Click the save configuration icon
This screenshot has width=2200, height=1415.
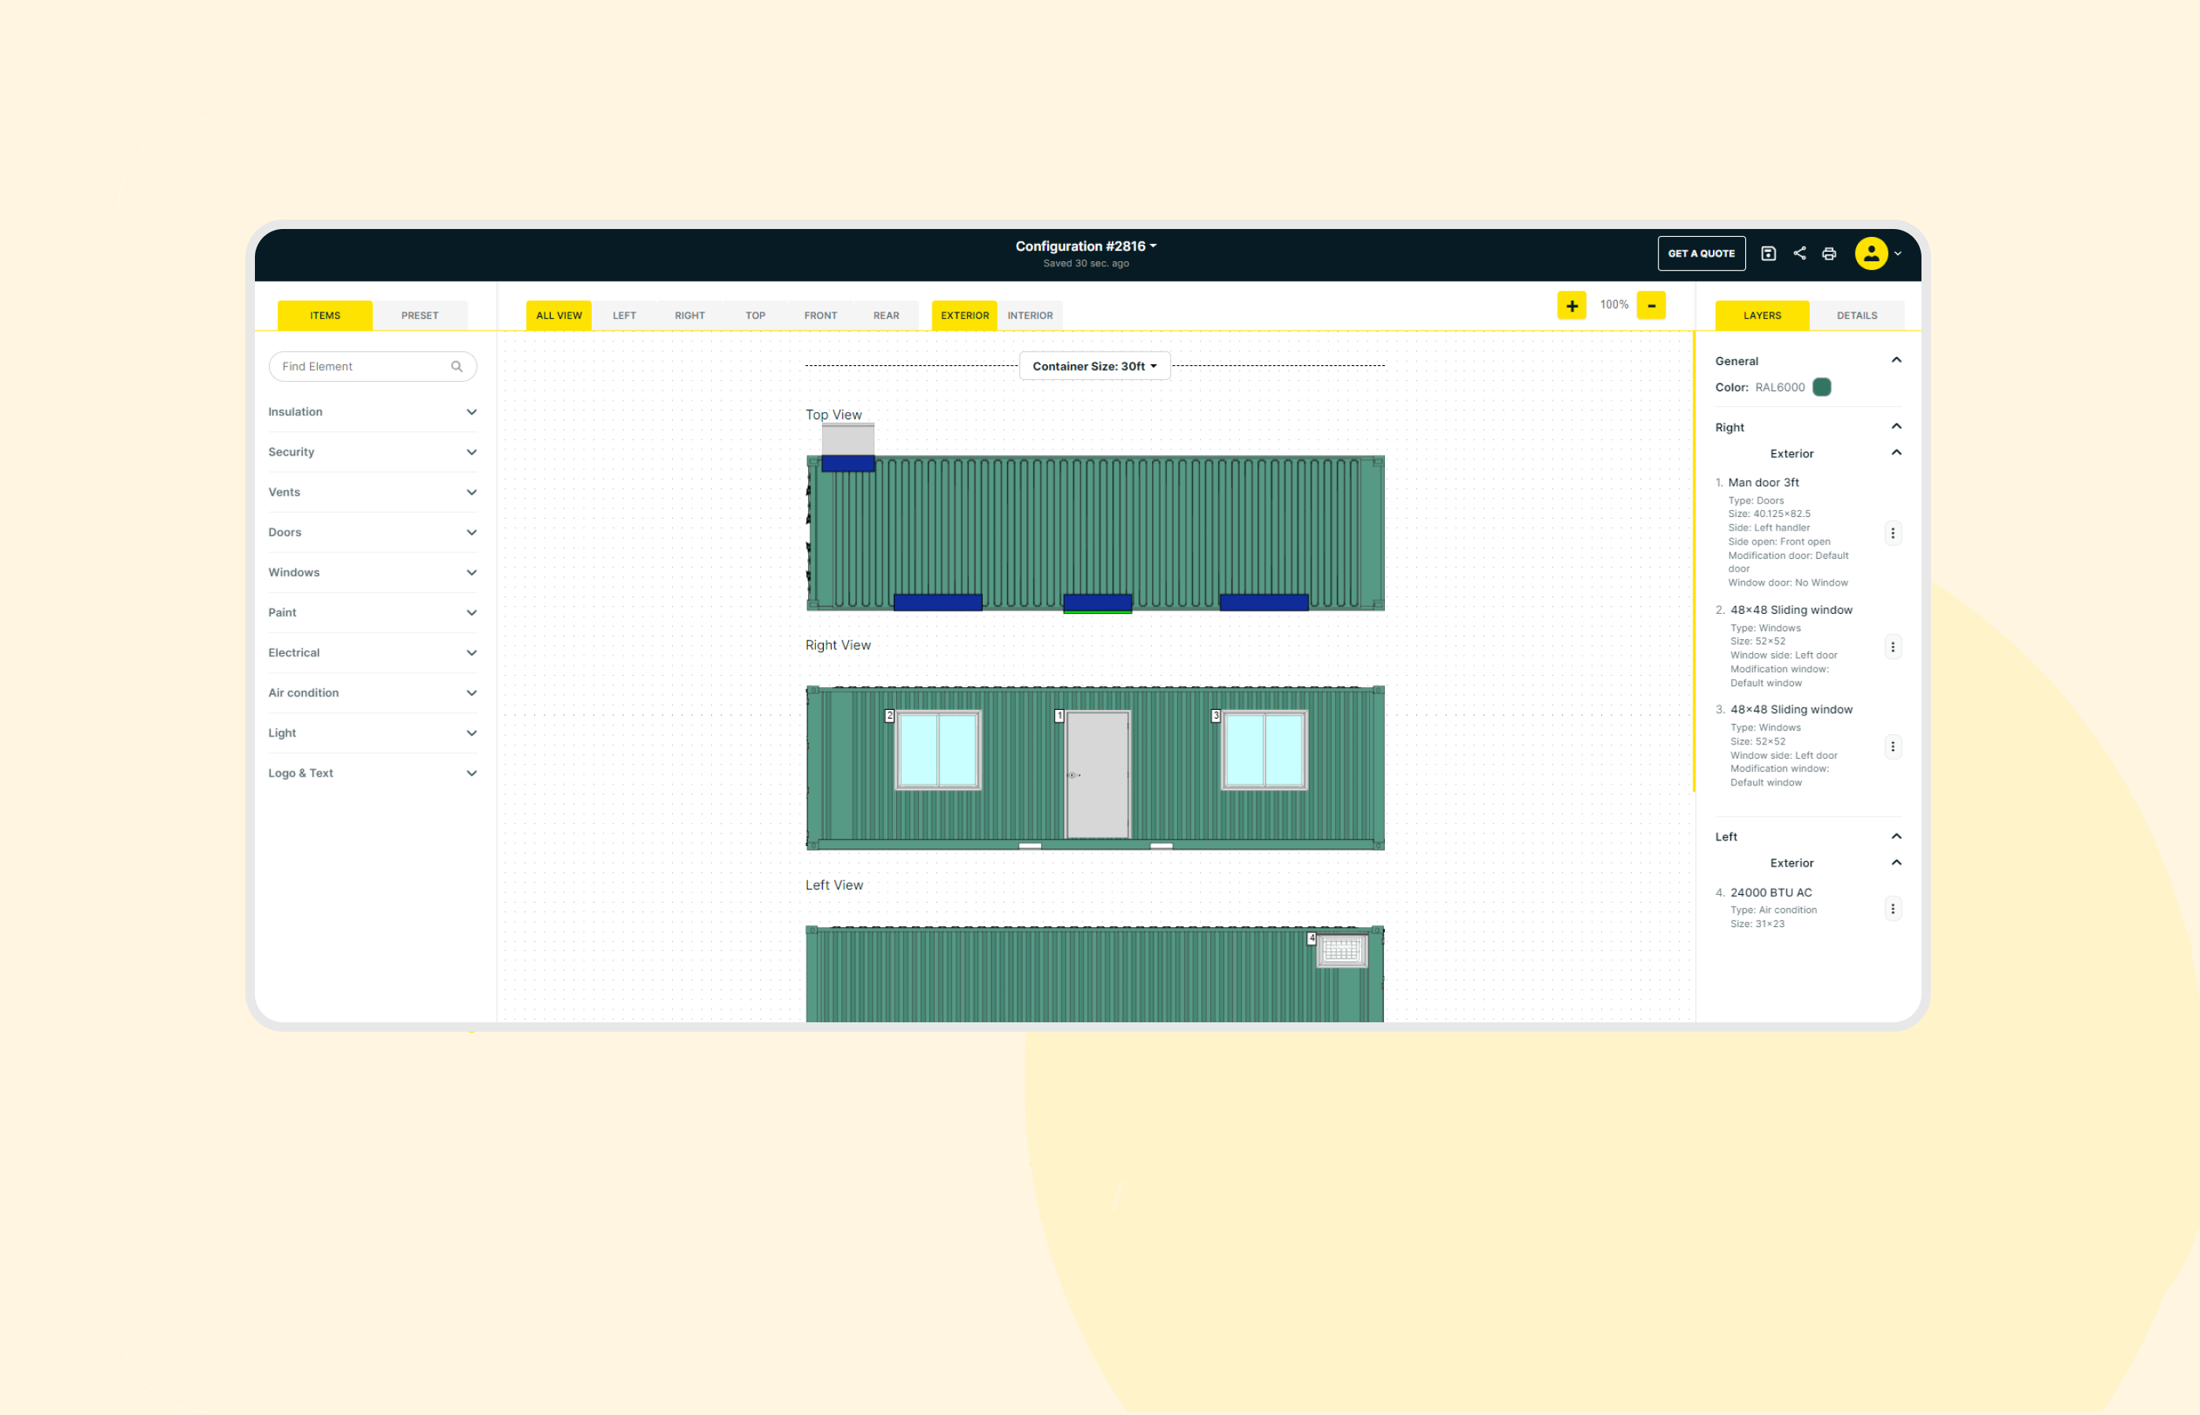pos(1768,253)
